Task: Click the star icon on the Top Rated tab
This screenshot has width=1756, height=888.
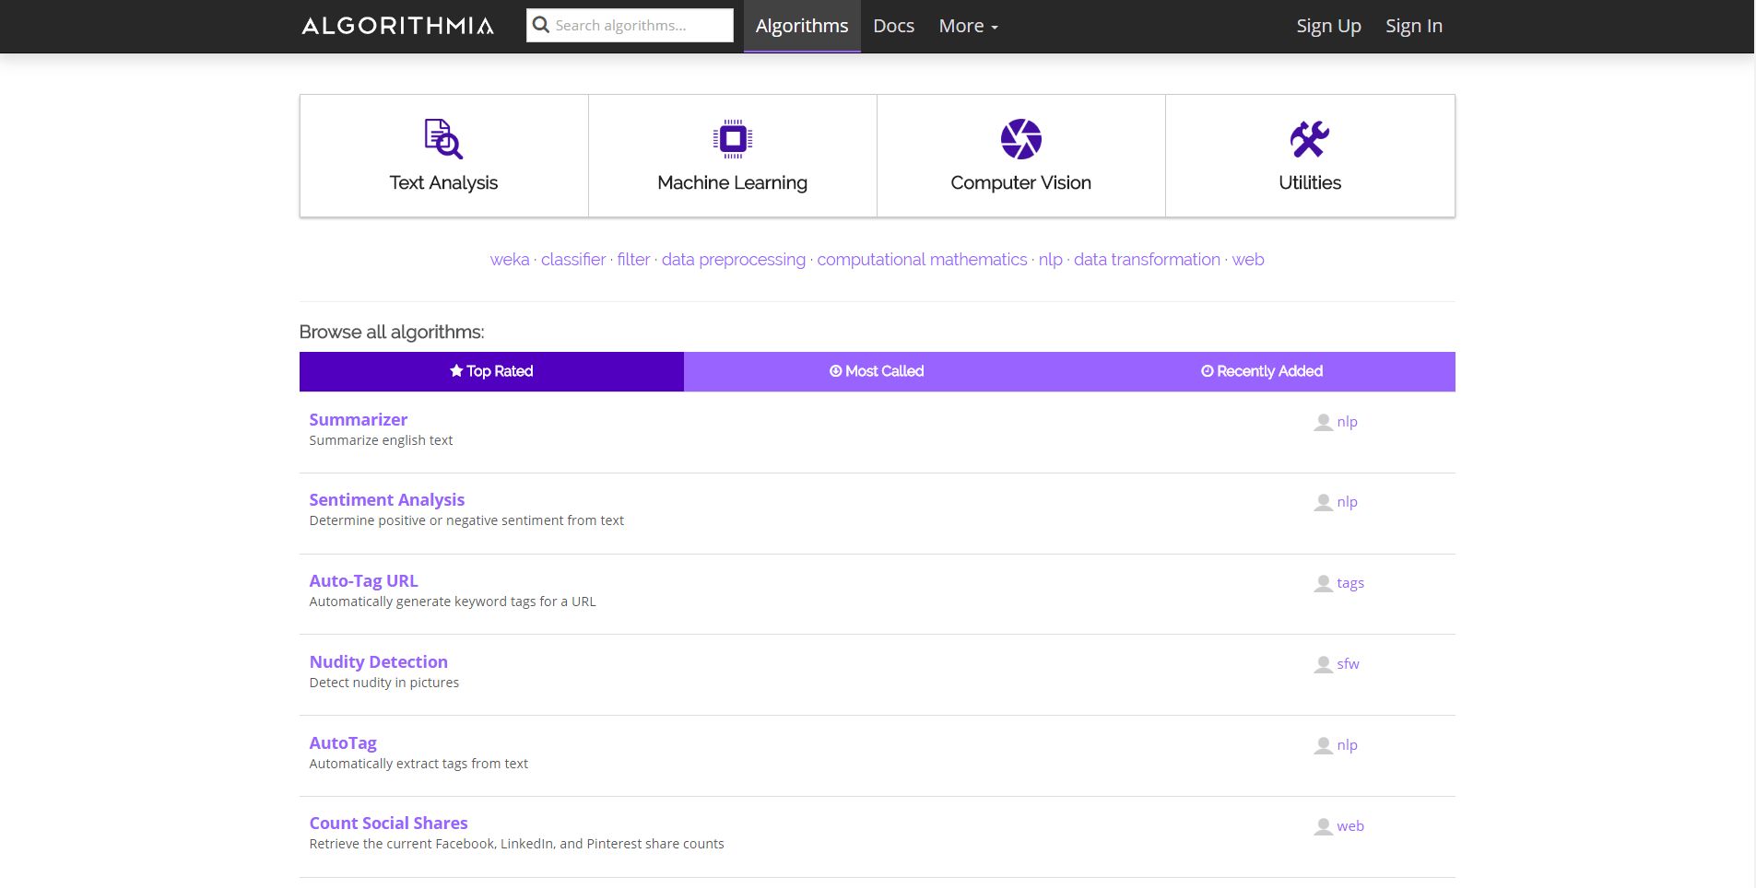Action: pyautogui.click(x=454, y=370)
